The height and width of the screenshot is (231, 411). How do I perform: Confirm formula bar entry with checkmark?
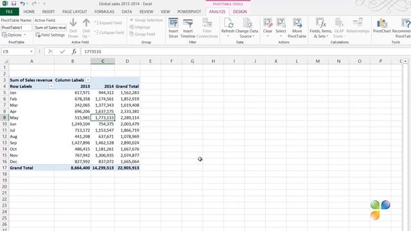tap(62, 51)
